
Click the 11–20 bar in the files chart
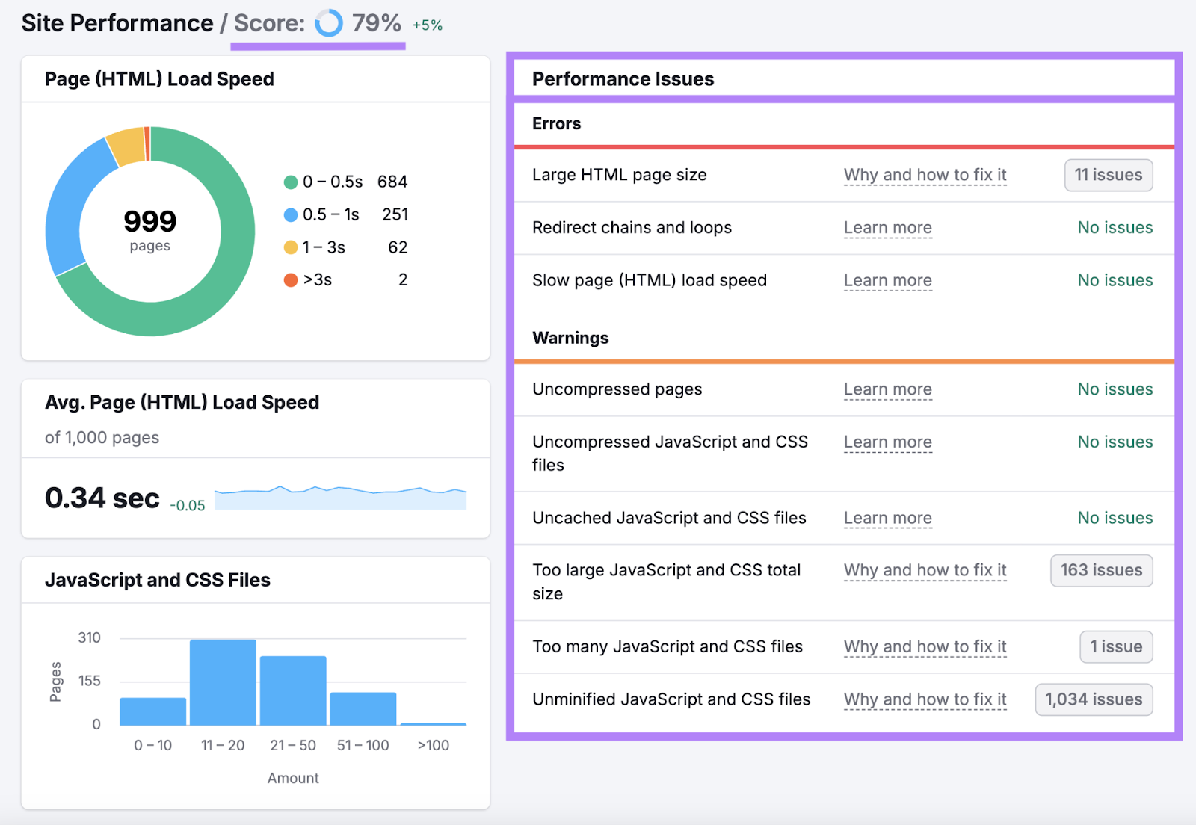222,680
